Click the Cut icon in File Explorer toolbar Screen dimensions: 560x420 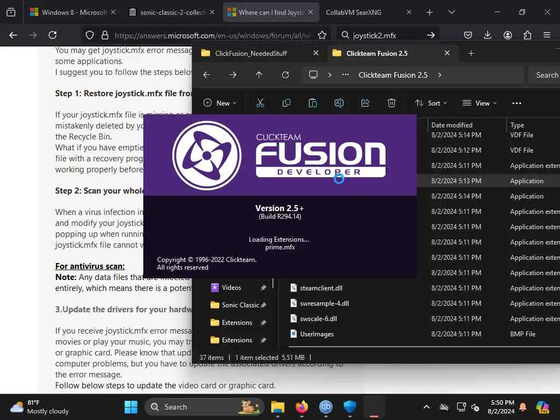[260, 103]
